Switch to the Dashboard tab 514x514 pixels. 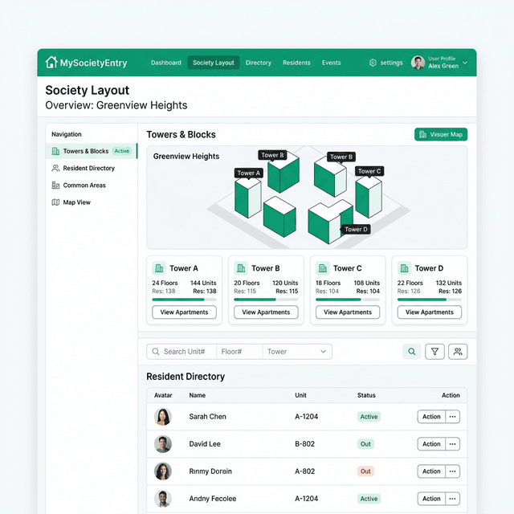pyautogui.click(x=166, y=63)
